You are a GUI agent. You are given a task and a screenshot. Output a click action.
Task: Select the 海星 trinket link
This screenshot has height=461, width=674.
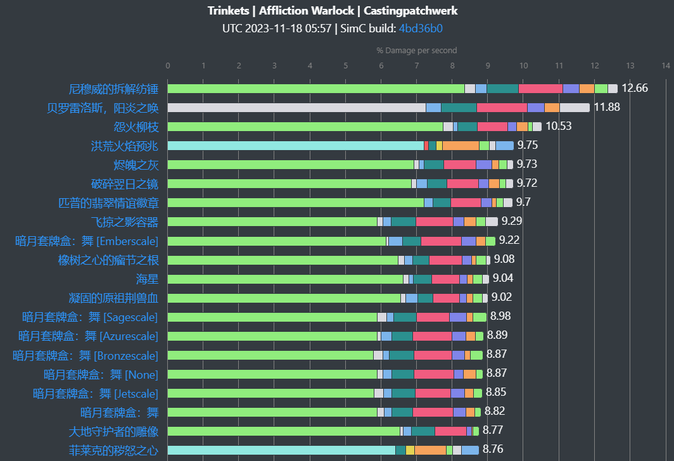(x=147, y=279)
